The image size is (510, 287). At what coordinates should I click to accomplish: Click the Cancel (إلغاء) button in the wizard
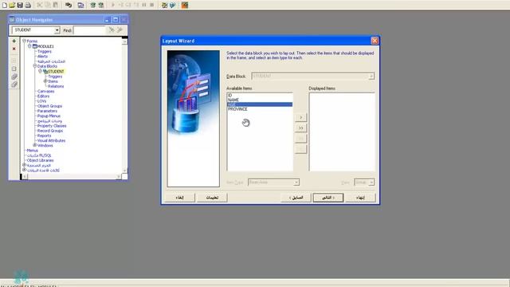[179, 198]
